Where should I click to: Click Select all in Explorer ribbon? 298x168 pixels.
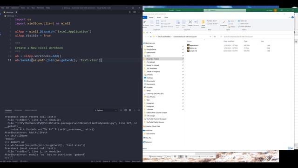click(242, 21)
